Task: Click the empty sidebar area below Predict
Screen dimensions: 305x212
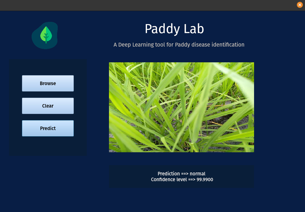Action: coord(48,146)
